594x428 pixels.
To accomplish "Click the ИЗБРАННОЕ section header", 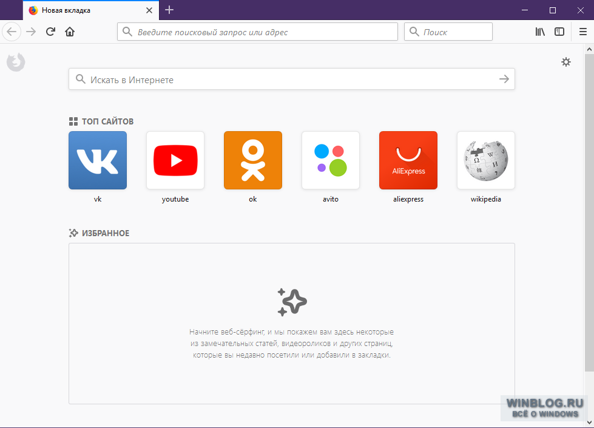I will point(100,233).
